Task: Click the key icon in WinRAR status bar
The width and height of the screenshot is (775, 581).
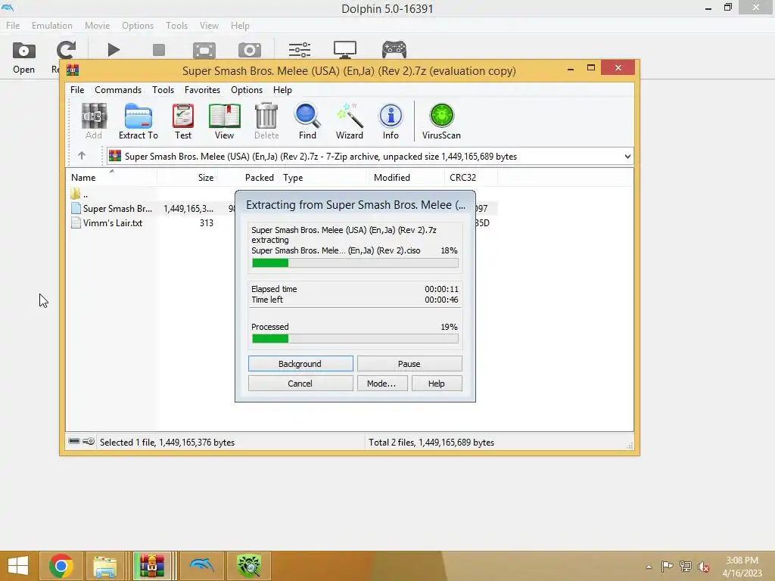Action: (x=89, y=441)
